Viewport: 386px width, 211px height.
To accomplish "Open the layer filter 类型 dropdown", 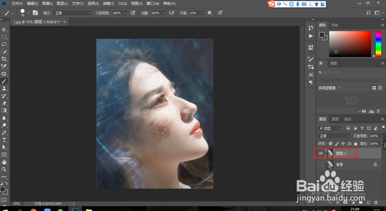I will (330, 128).
